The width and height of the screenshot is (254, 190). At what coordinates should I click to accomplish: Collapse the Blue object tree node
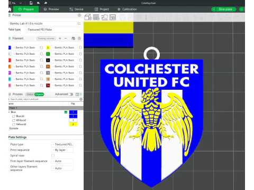9,112
